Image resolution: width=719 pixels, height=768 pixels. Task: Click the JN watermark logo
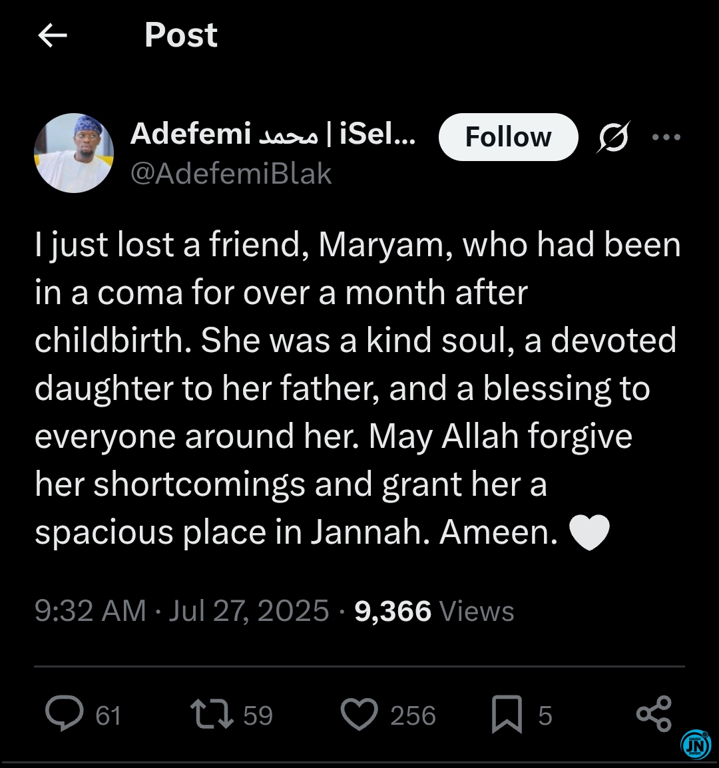click(696, 745)
